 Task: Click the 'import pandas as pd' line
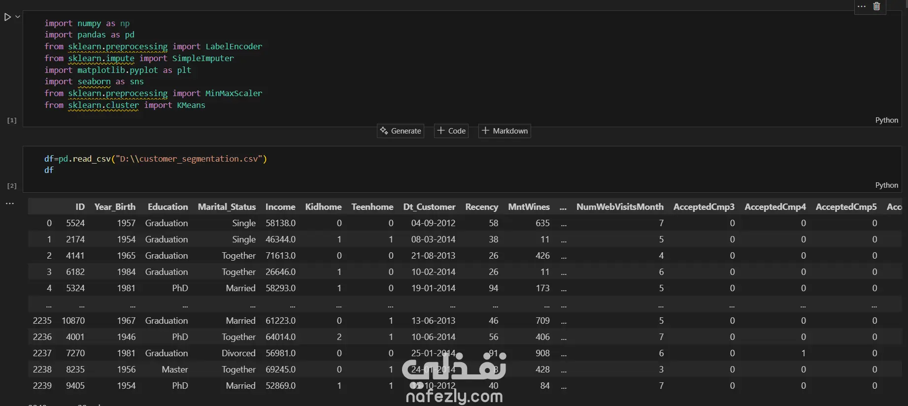point(89,35)
